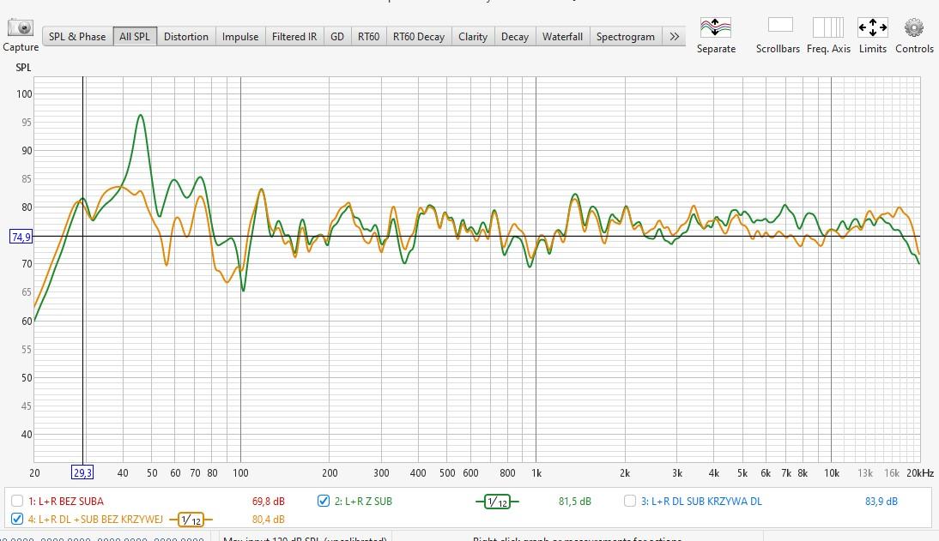Open the graph Limits icon
Image resolution: width=939 pixels, height=541 pixels.
point(872,27)
